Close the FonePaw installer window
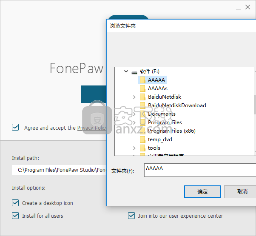Viewport: 256px width, 236px height. click(247, 7)
